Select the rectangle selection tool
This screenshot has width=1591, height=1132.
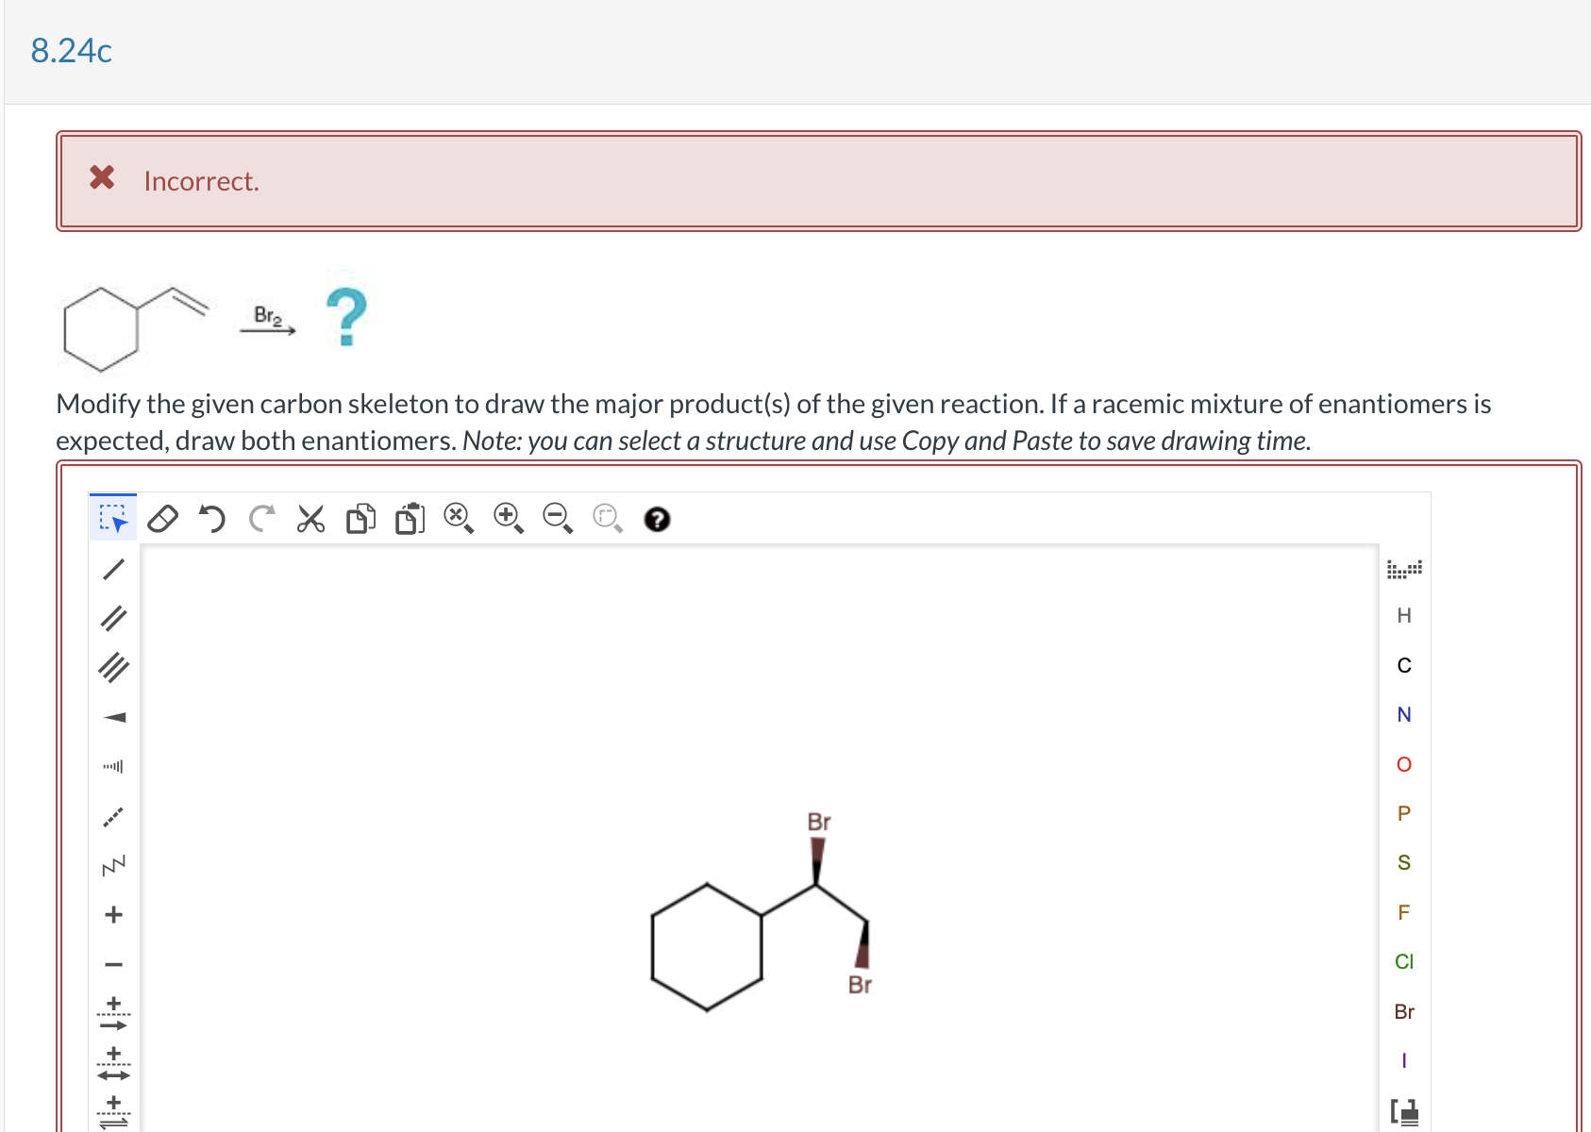tap(112, 517)
